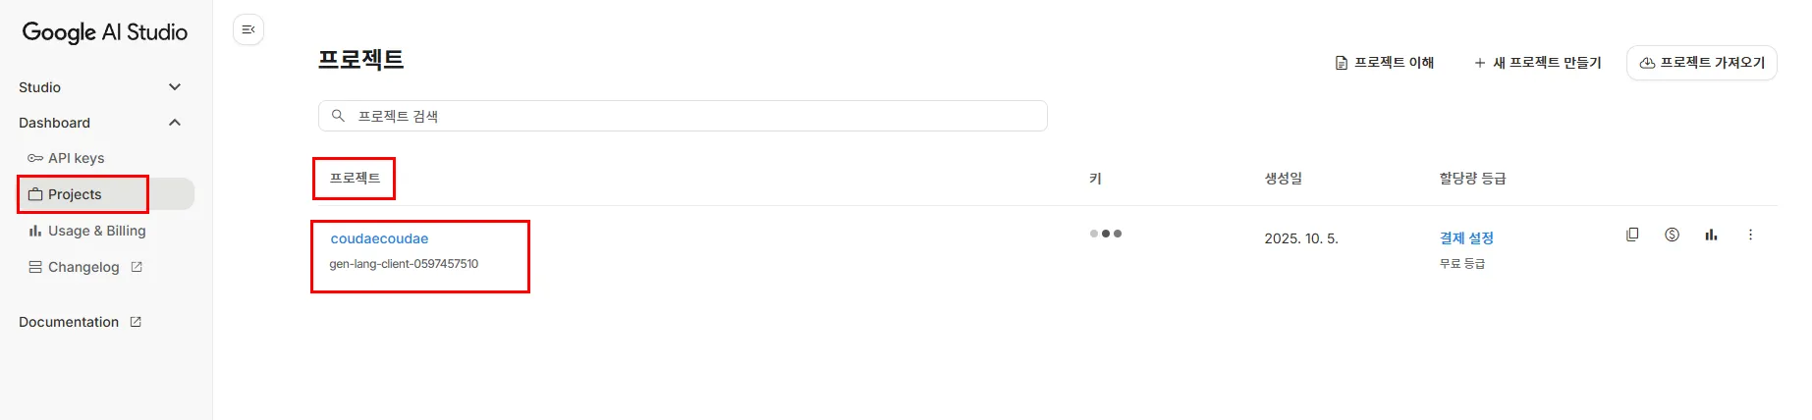Open the three-dot more options menu
Image resolution: width=1812 pixels, height=420 pixels.
[x=1750, y=235]
